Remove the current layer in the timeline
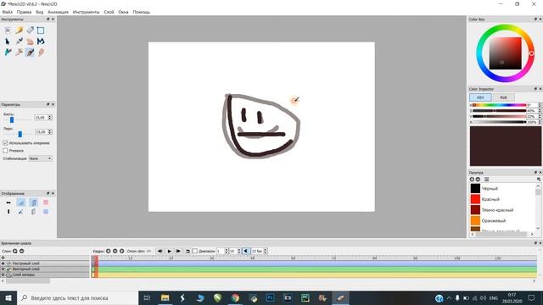Screen dimensions: 543x305 [x=22, y=251]
